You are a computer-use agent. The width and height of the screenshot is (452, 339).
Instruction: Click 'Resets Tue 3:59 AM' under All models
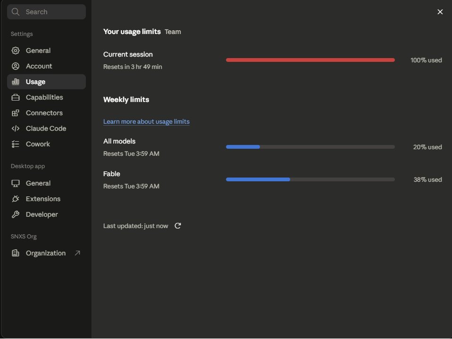pos(131,153)
